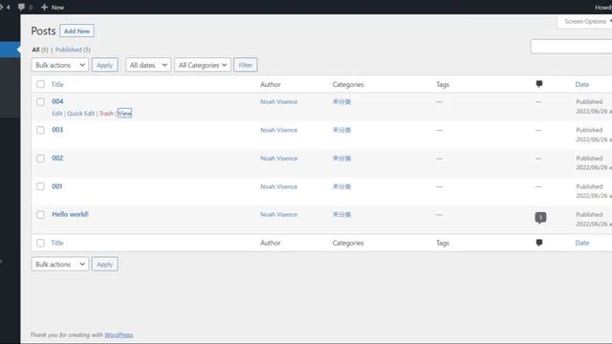This screenshot has height=344, width=612.
Task: Sort posts by Date in header
Action: 582,84
